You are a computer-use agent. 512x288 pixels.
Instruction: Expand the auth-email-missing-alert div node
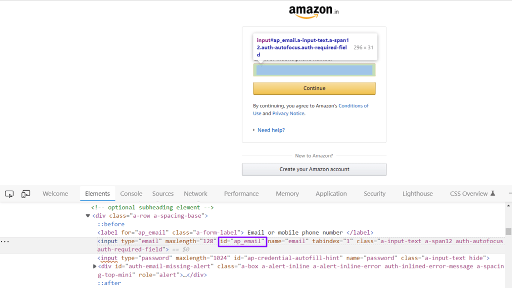click(94, 267)
